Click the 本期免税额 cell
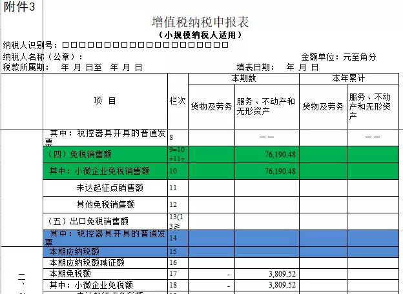The width and height of the screenshot is (403, 294). 105,274
